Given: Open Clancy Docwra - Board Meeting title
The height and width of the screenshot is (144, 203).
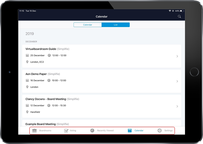Looking at the screenshot, I should point(46,99).
